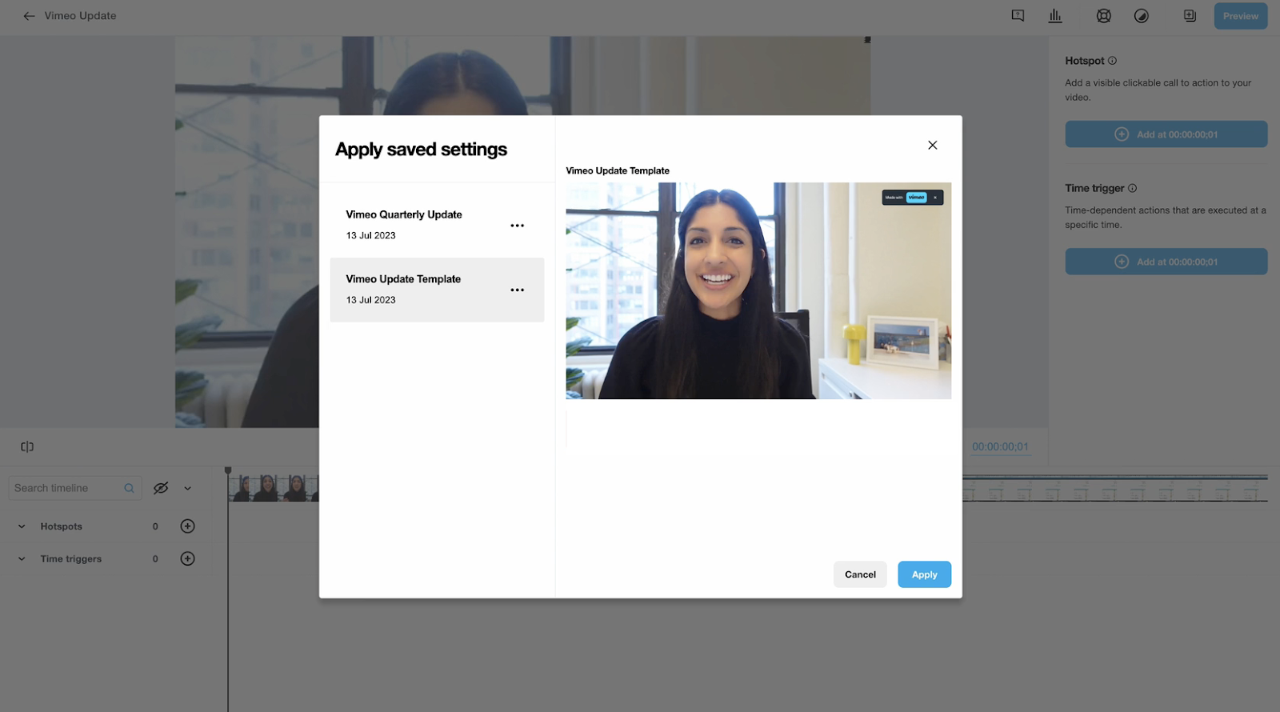Cancel applying saved settings
Image resolution: width=1280 pixels, height=712 pixels.
tap(860, 574)
